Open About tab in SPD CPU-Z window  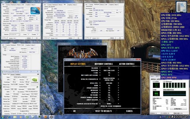click(x=75, y=5)
